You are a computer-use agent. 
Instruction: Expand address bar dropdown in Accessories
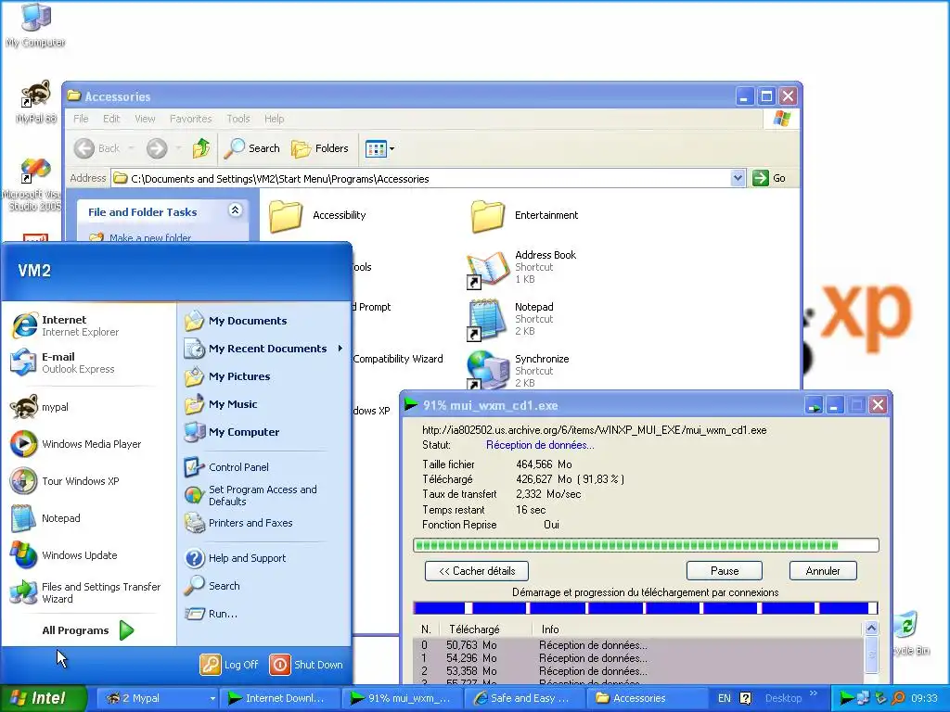(738, 178)
